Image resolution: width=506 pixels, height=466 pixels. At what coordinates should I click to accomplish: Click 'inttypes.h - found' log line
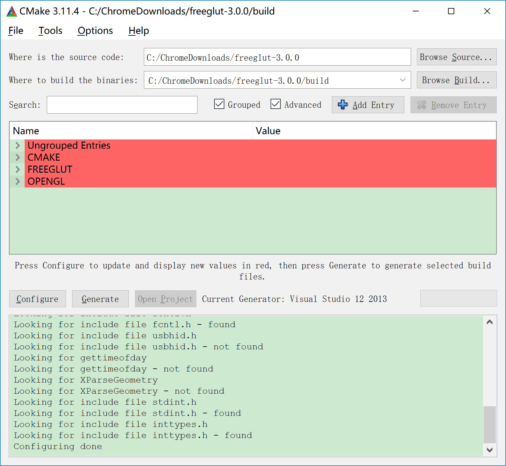(133, 436)
